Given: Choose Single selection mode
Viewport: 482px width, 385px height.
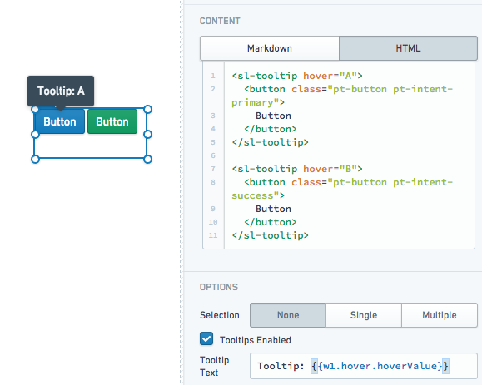Looking at the screenshot, I should tap(364, 315).
